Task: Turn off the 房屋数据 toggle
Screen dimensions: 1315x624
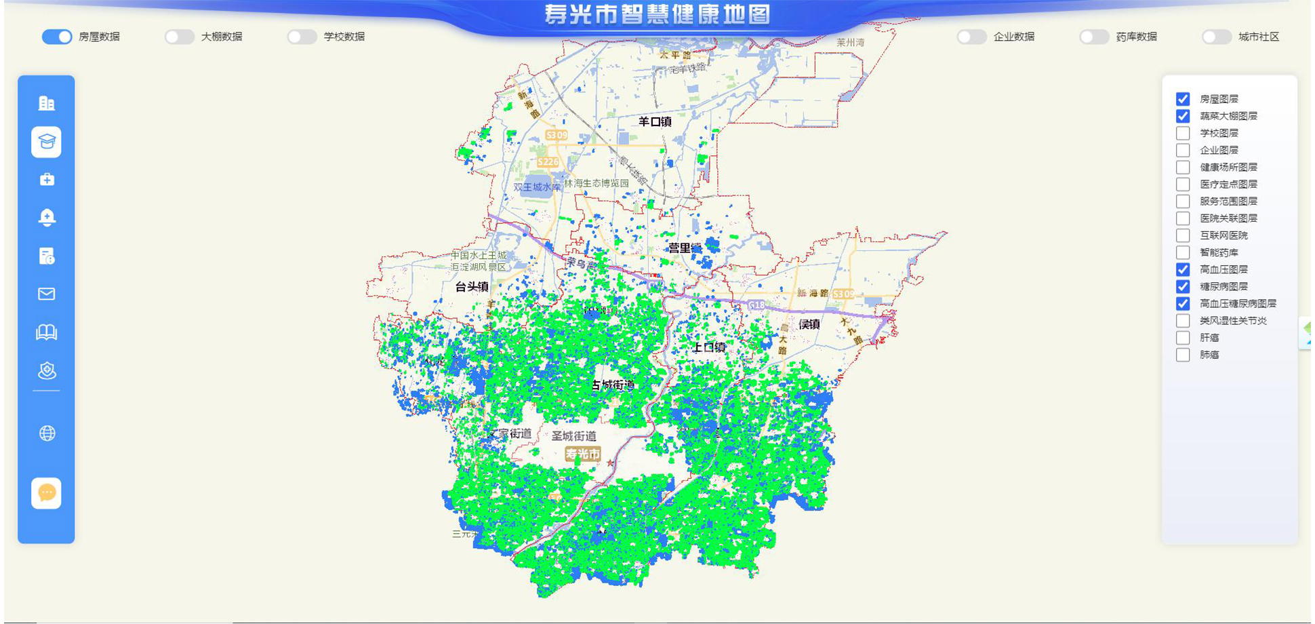Action: click(56, 37)
